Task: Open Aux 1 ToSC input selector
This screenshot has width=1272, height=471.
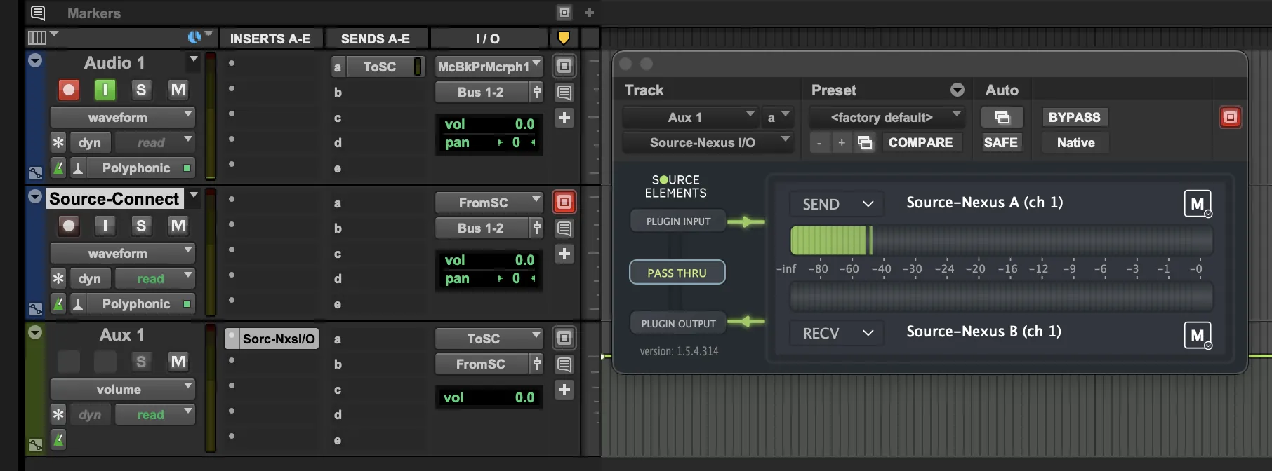Action: coord(489,339)
